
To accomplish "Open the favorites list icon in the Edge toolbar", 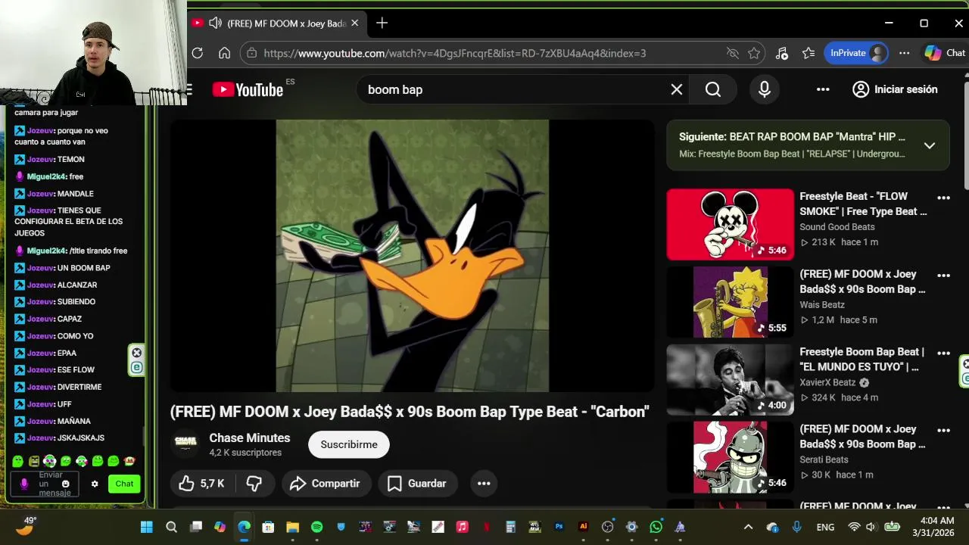I will click(x=809, y=53).
